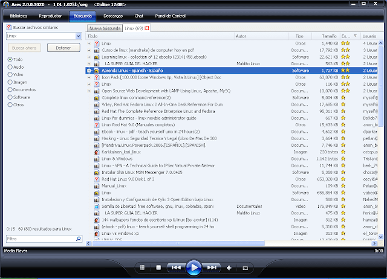This screenshot has height=279, width=387.
Task: Select the Documentos radio button
Action: click(x=10, y=89)
